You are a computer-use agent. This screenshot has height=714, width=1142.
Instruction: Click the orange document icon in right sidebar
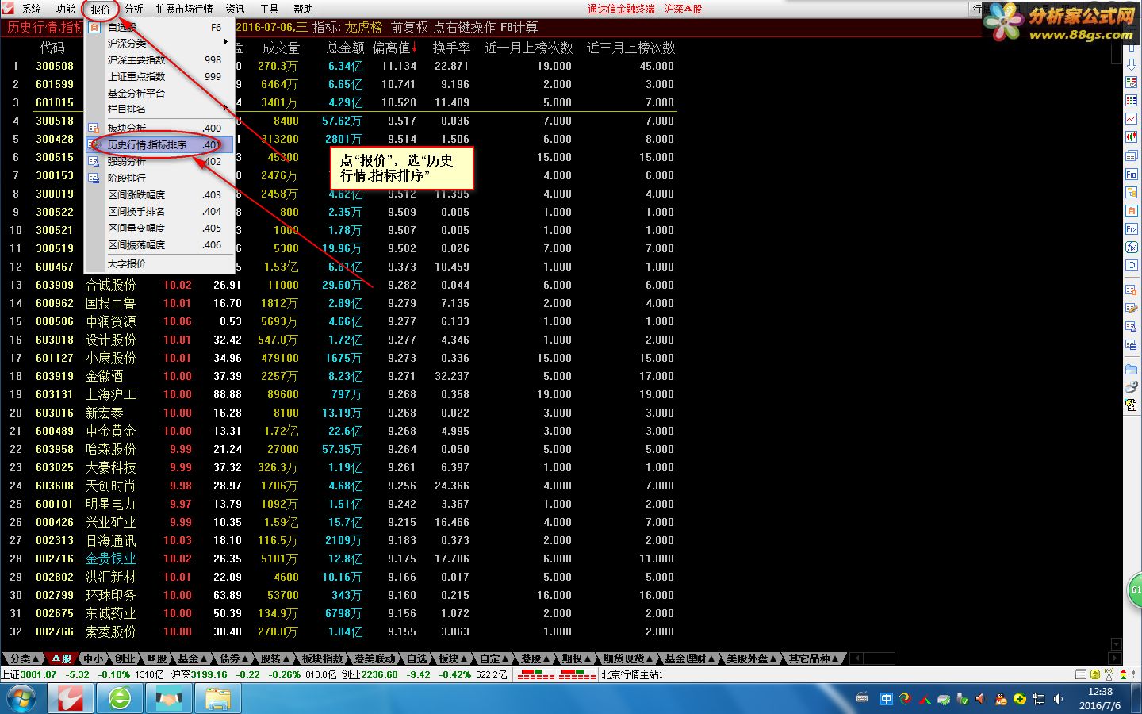coord(1132,210)
